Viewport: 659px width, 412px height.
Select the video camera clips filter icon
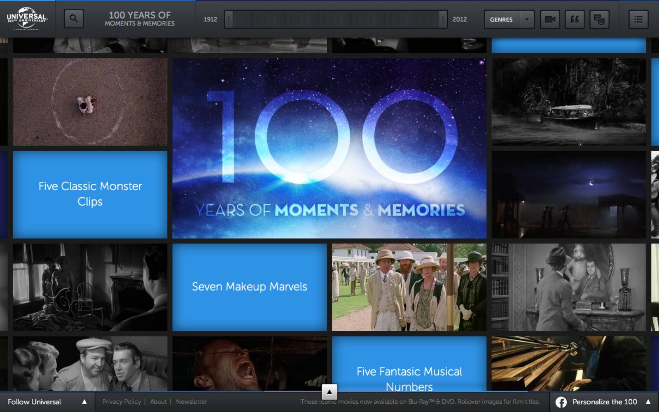click(551, 19)
